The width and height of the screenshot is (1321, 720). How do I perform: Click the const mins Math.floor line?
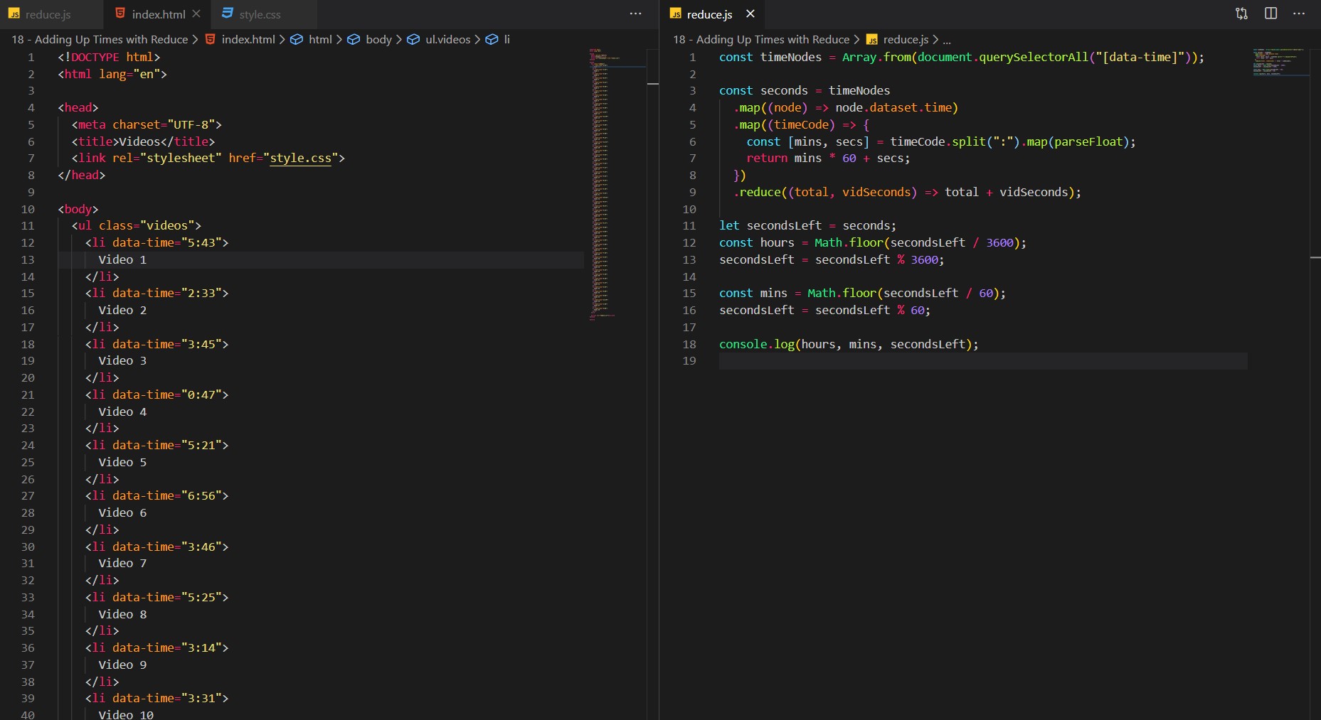pyautogui.click(x=862, y=293)
